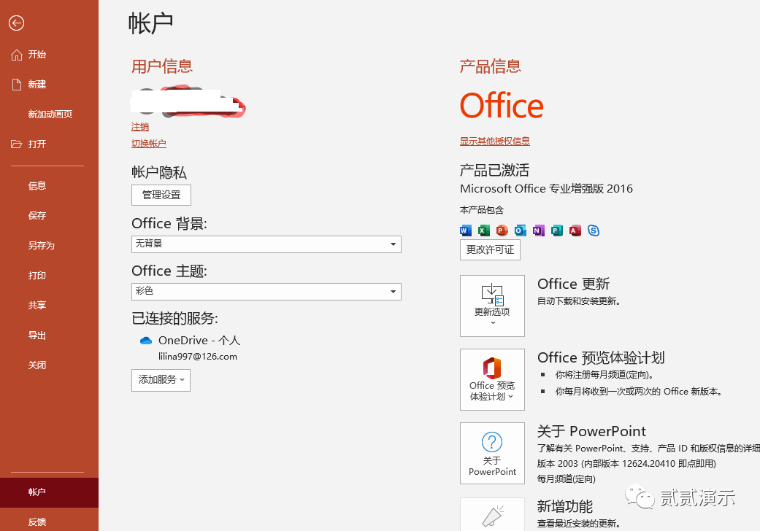
Task: Open the 更新选项 menu button
Action: [x=493, y=306]
